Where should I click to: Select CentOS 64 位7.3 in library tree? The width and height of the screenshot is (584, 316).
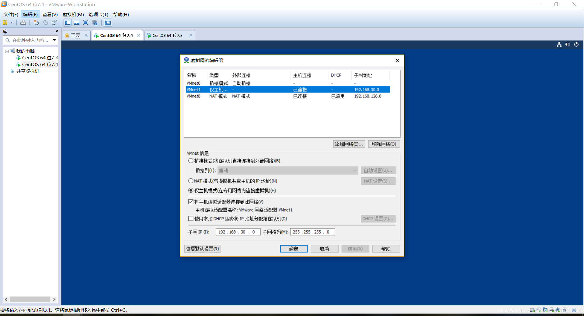[x=36, y=58]
